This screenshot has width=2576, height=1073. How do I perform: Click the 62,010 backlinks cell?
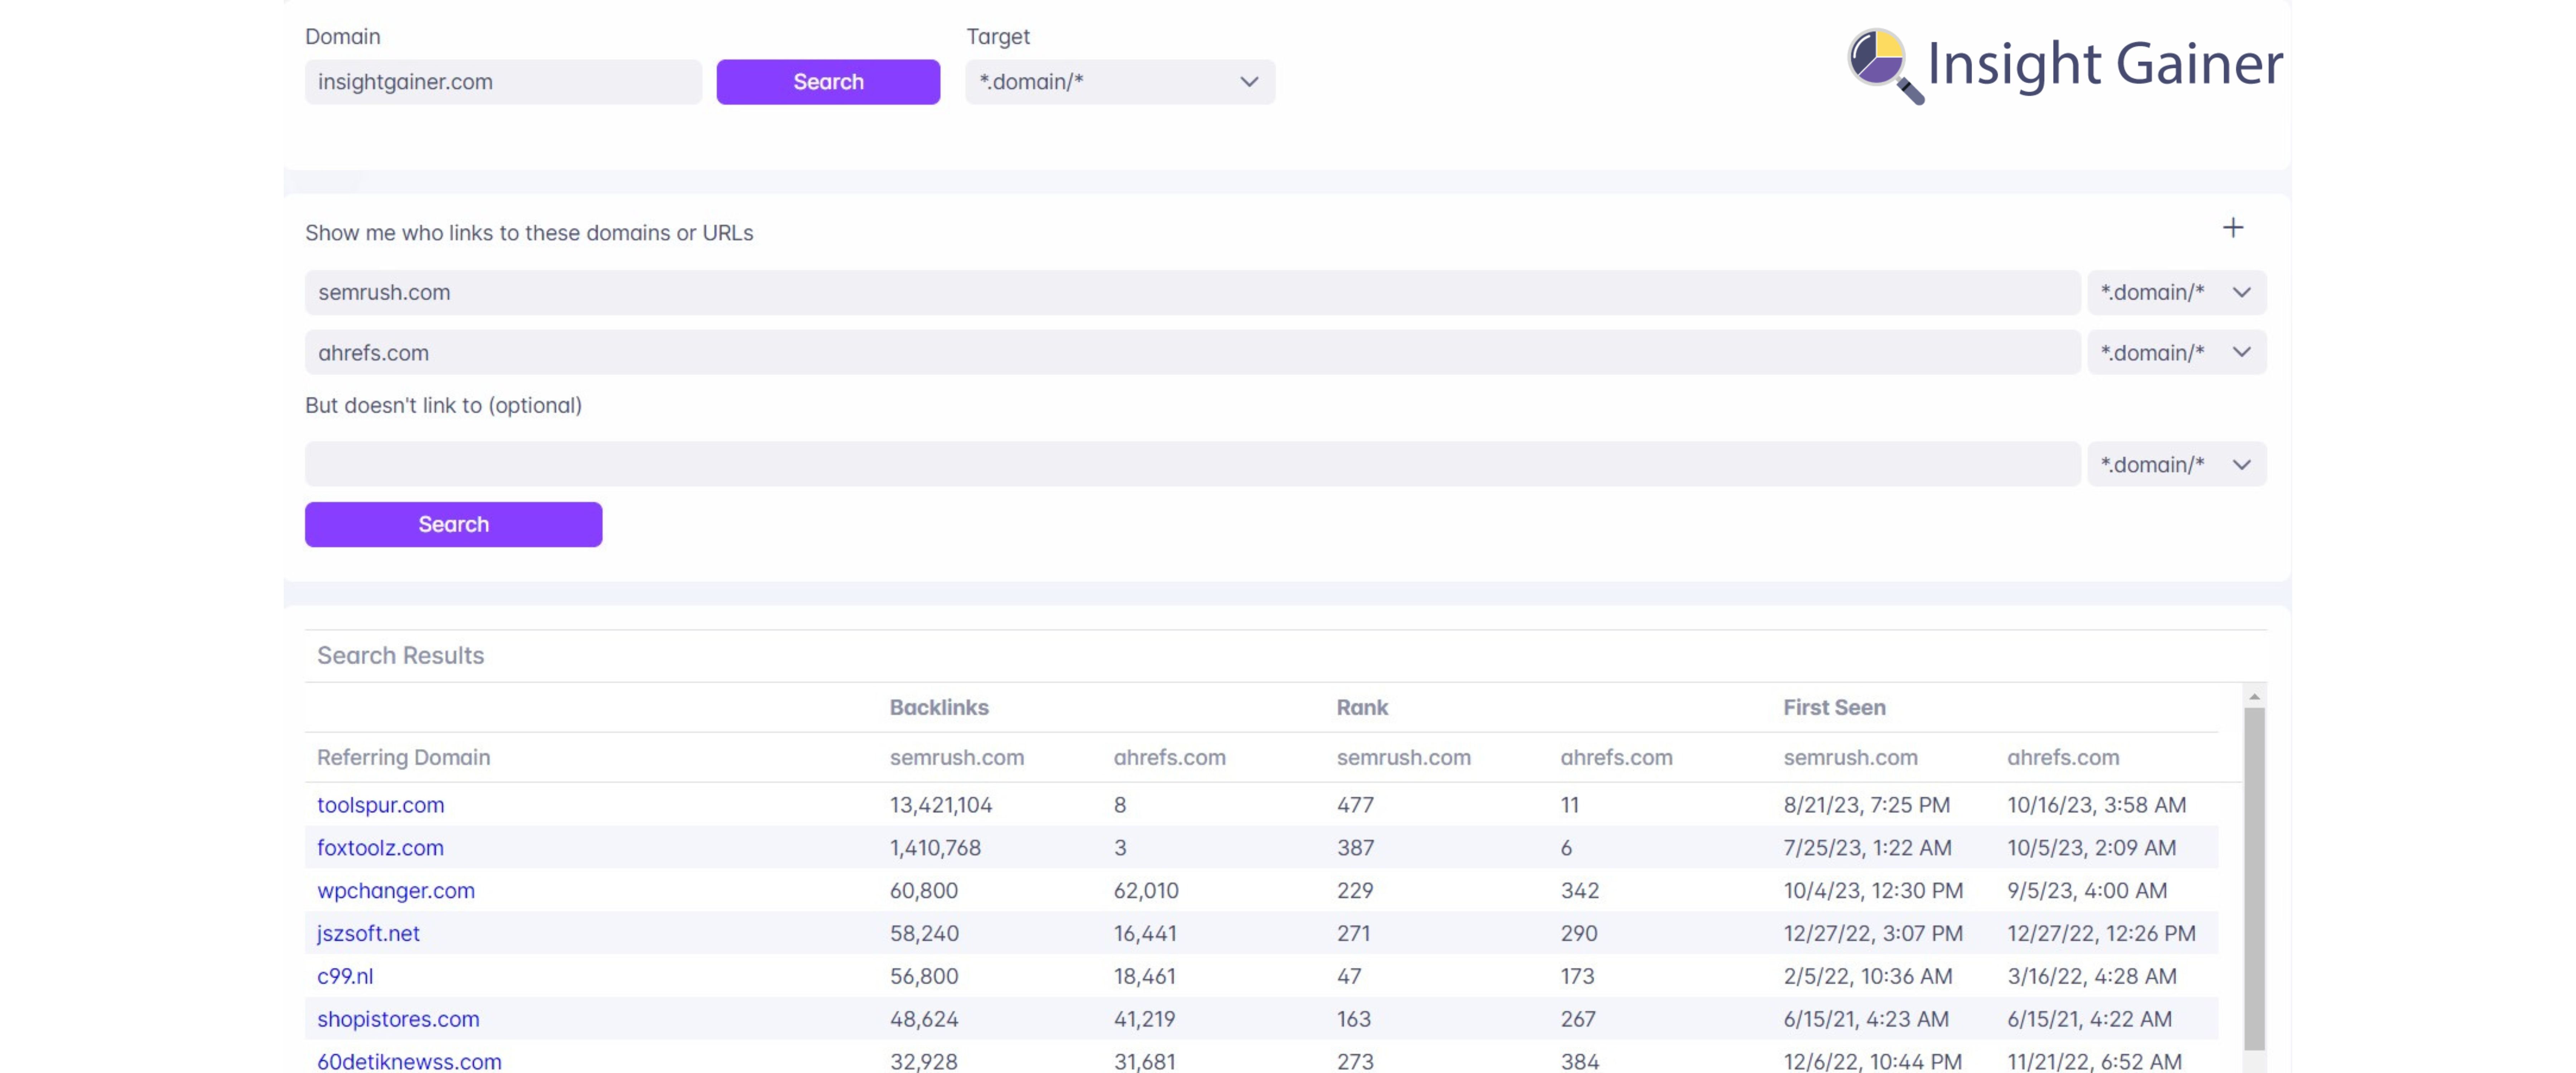1146,891
